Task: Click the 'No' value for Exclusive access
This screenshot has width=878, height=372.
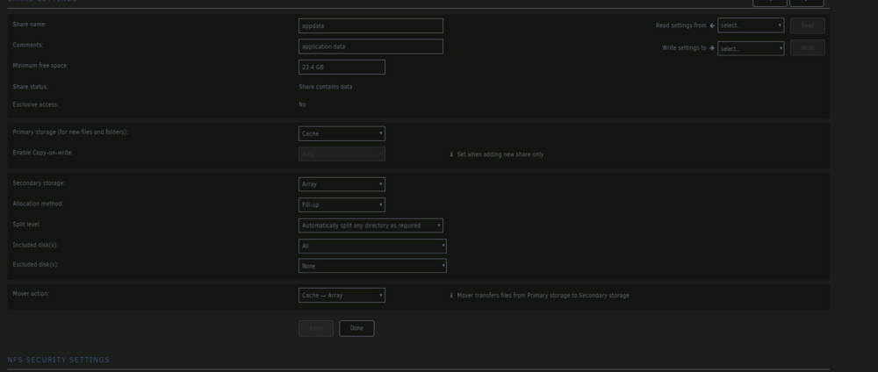Action: [x=302, y=104]
